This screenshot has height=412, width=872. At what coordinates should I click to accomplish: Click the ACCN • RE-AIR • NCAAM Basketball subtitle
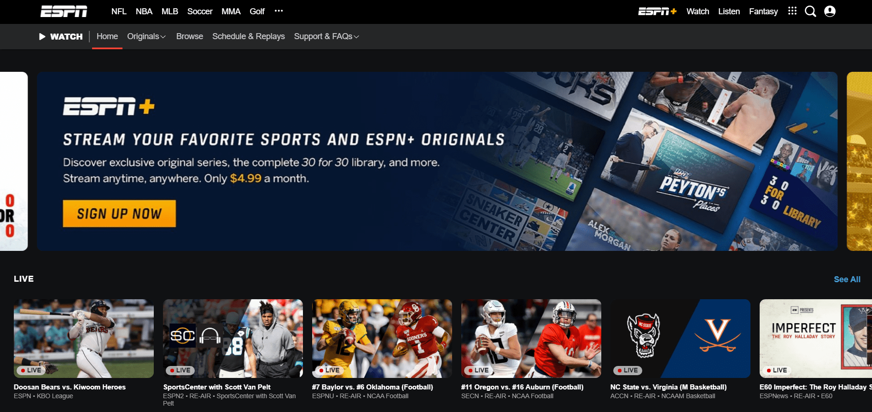[663, 396]
